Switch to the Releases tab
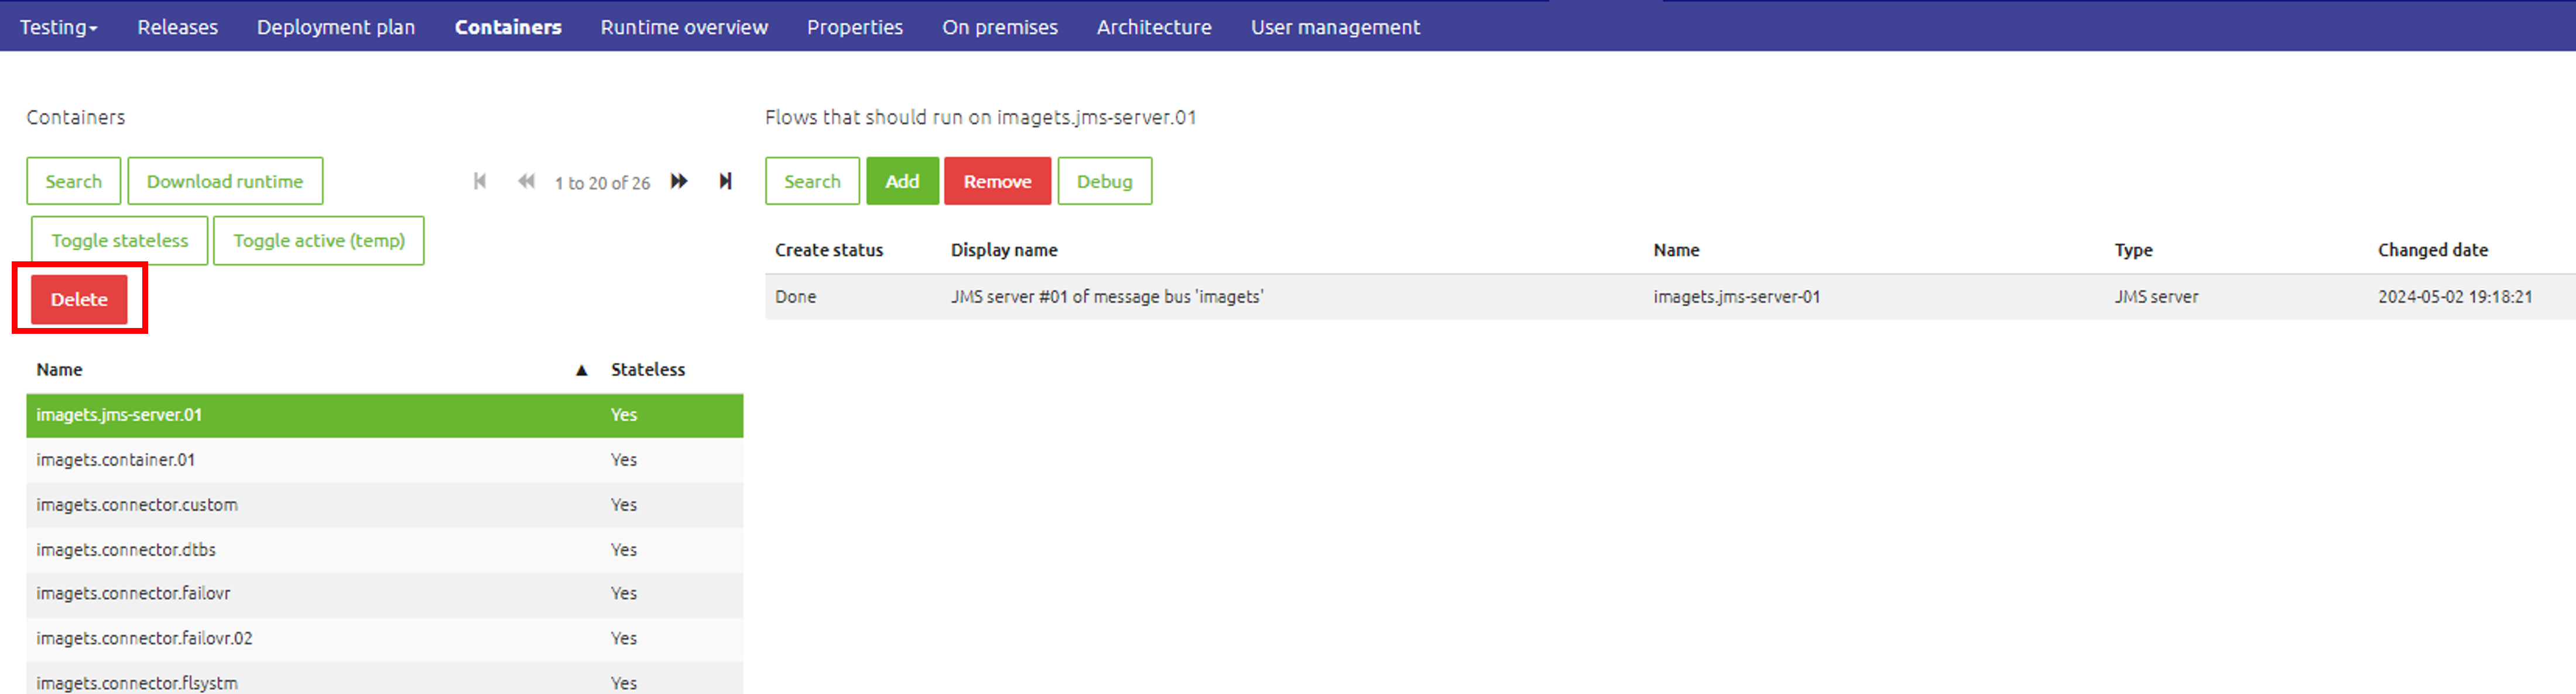Screen dimensions: 2576x694 pos(177,27)
